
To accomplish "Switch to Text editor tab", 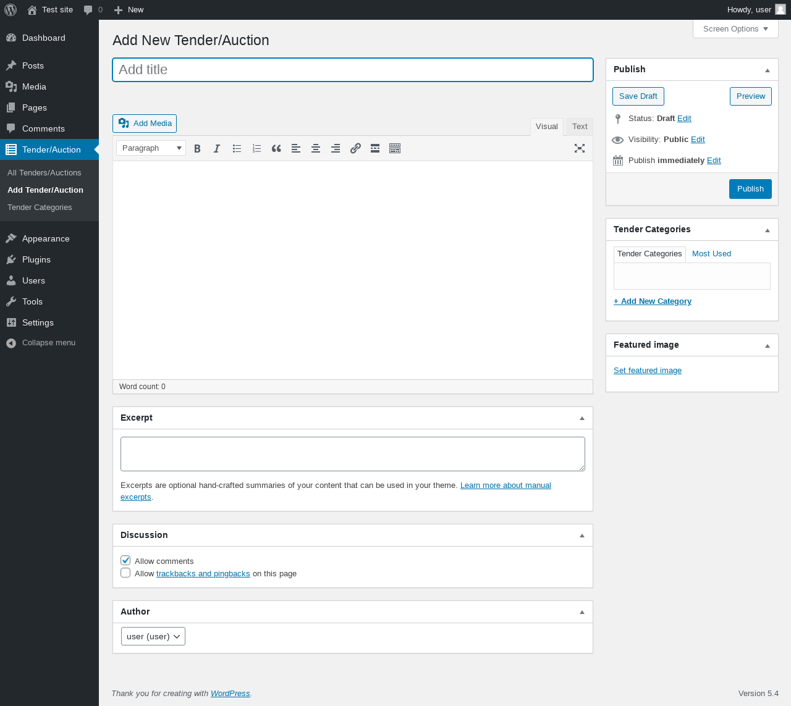I will click(580, 127).
